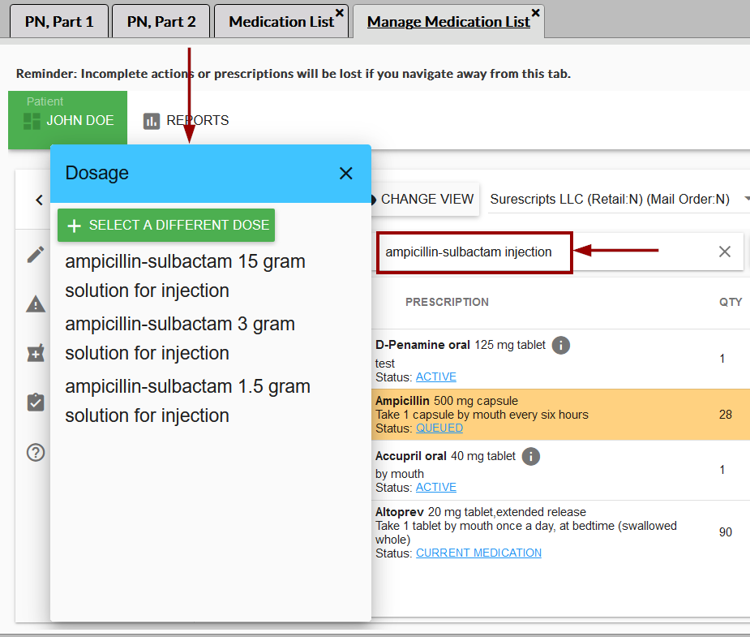The image size is (750, 637).
Task: Click the QUEUED status link for Ampicillin
Action: coord(439,428)
